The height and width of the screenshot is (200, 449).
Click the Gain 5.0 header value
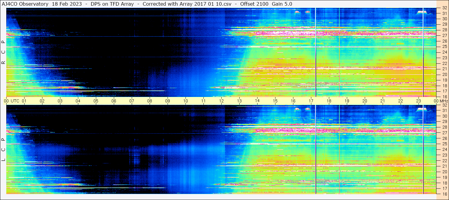pyautogui.click(x=282, y=4)
